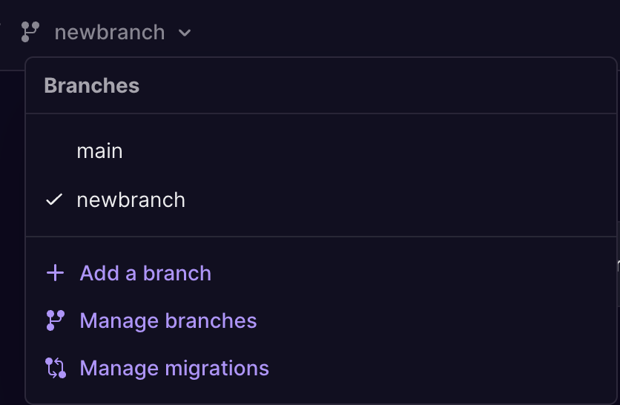Click the plus icon for Add a branch
Viewport: 620px width, 405px height.
[x=55, y=273]
